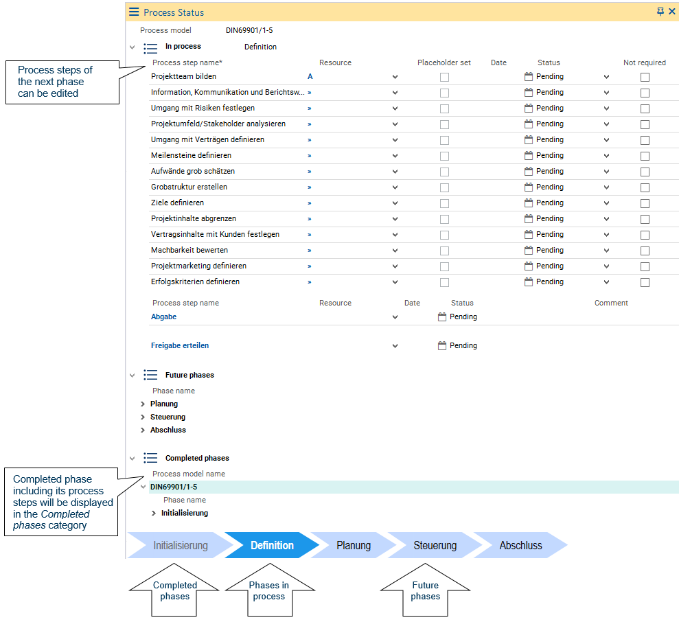Toggle Placeholder set for Projektteam bilden
The width and height of the screenshot is (679, 622).
(x=444, y=77)
